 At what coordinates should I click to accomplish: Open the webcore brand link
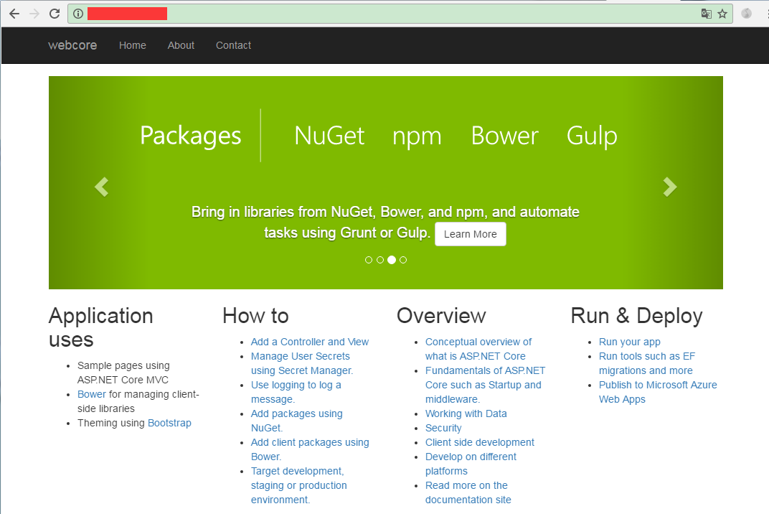coord(72,45)
